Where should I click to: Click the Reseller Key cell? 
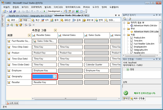click(x=44, y=82)
